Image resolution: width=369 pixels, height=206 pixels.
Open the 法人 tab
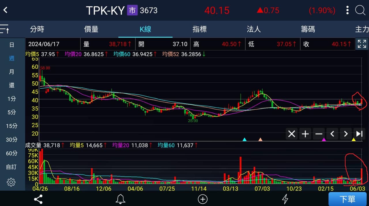pos(254,29)
